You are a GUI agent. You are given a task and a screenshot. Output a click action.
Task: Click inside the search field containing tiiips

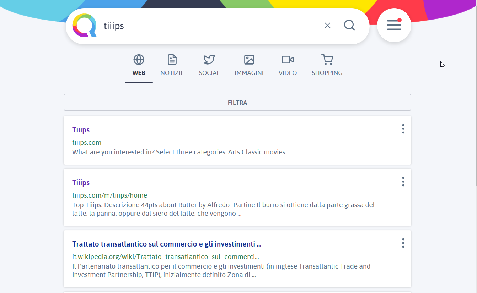coord(210,26)
